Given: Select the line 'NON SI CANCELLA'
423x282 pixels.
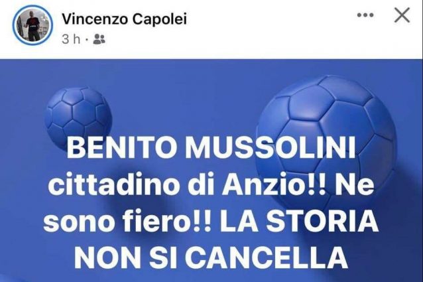Looking at the screenshot, I should point(211,257).
